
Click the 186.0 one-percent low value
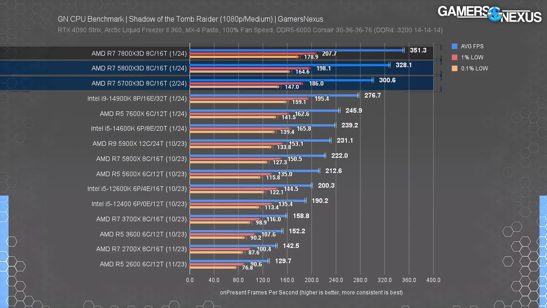316,84
